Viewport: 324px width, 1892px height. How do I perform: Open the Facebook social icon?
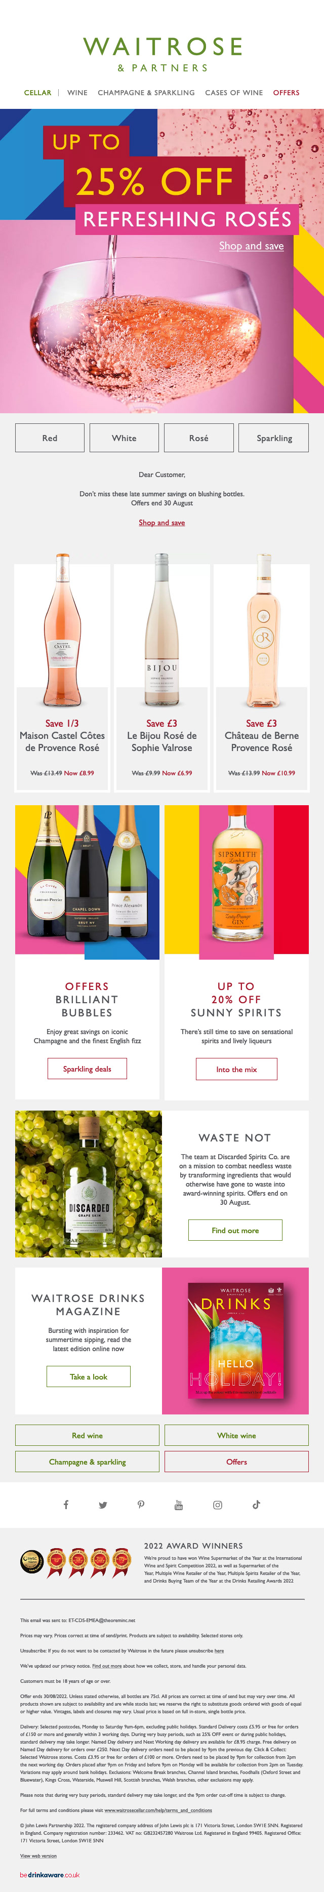pyautogui.click(x=65, y=1504)
